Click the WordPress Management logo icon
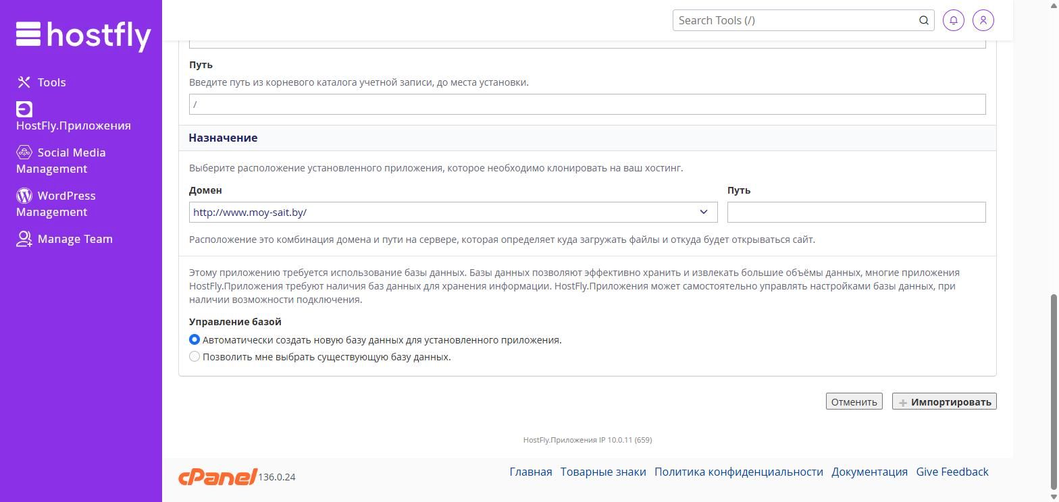 tap(24, 196)
